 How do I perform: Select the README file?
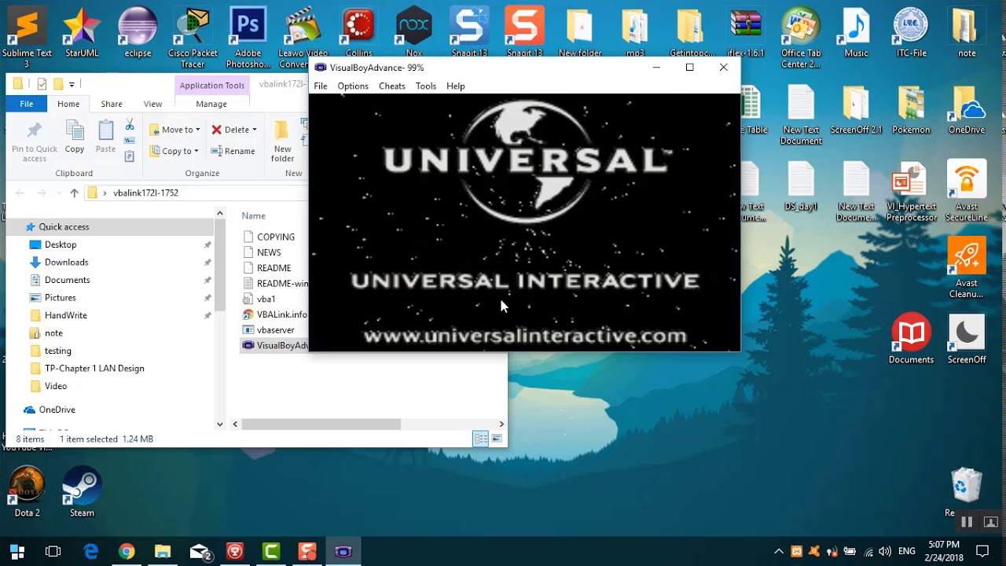(x=267, y=268)
